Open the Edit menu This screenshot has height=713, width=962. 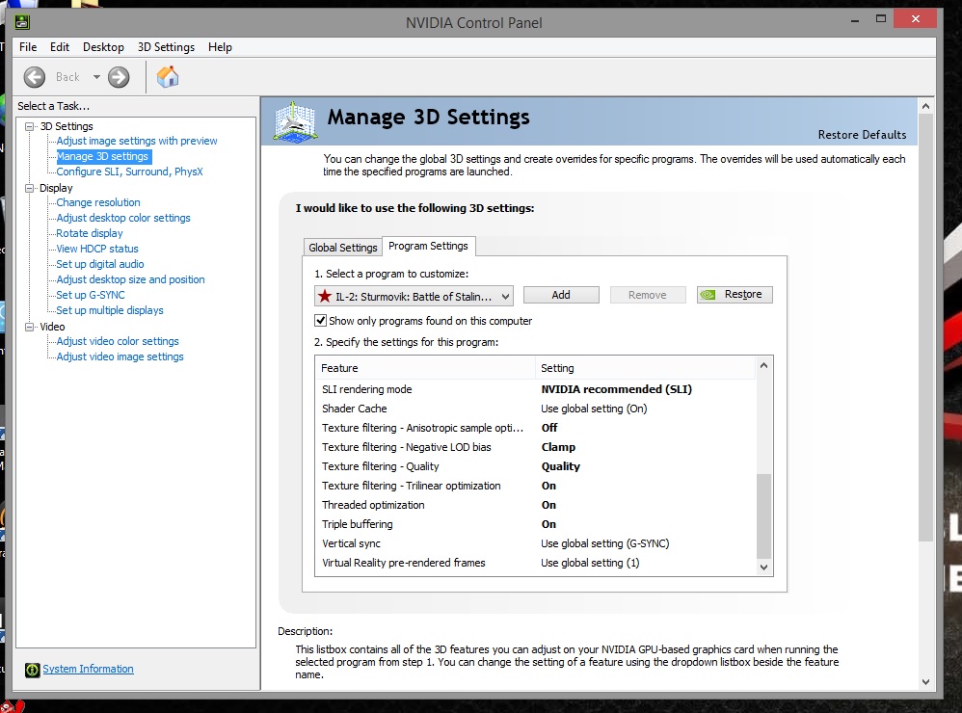click(60, 47)
